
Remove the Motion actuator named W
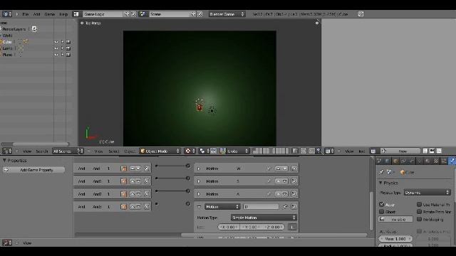click(294, 169)
